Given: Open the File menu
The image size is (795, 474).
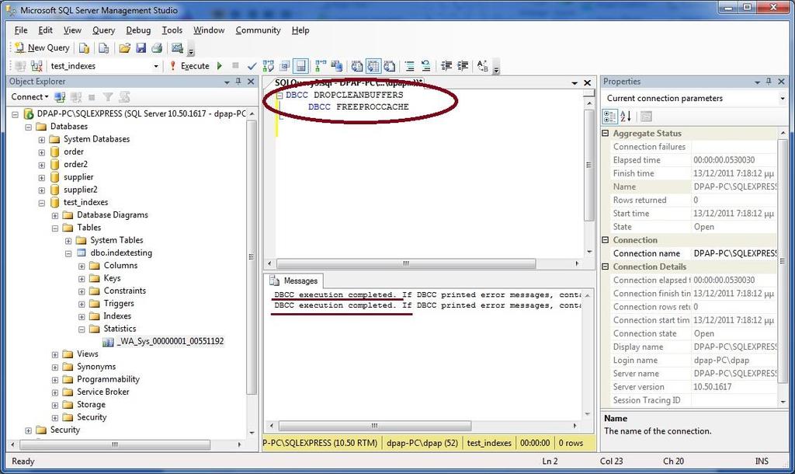Looking at the screenshot, I should click(21, 30).
